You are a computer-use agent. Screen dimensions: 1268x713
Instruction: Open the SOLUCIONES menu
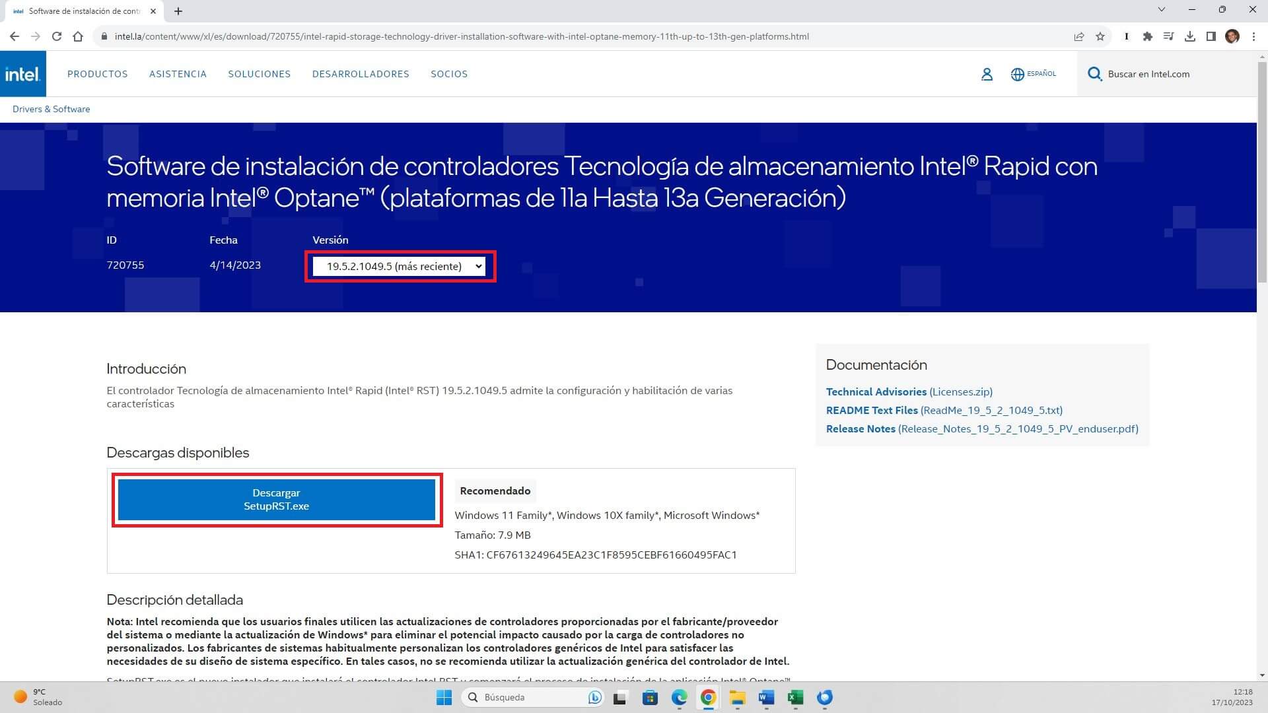[x=260, y=74]
